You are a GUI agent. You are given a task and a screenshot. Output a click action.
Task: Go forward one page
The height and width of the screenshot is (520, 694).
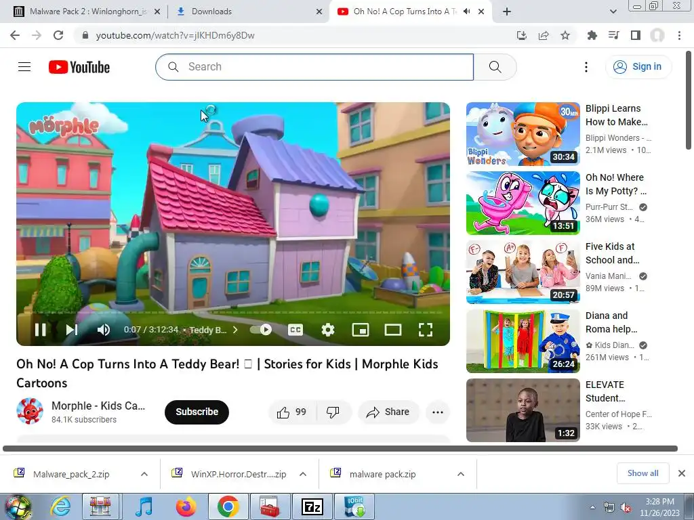coord(37,35)
